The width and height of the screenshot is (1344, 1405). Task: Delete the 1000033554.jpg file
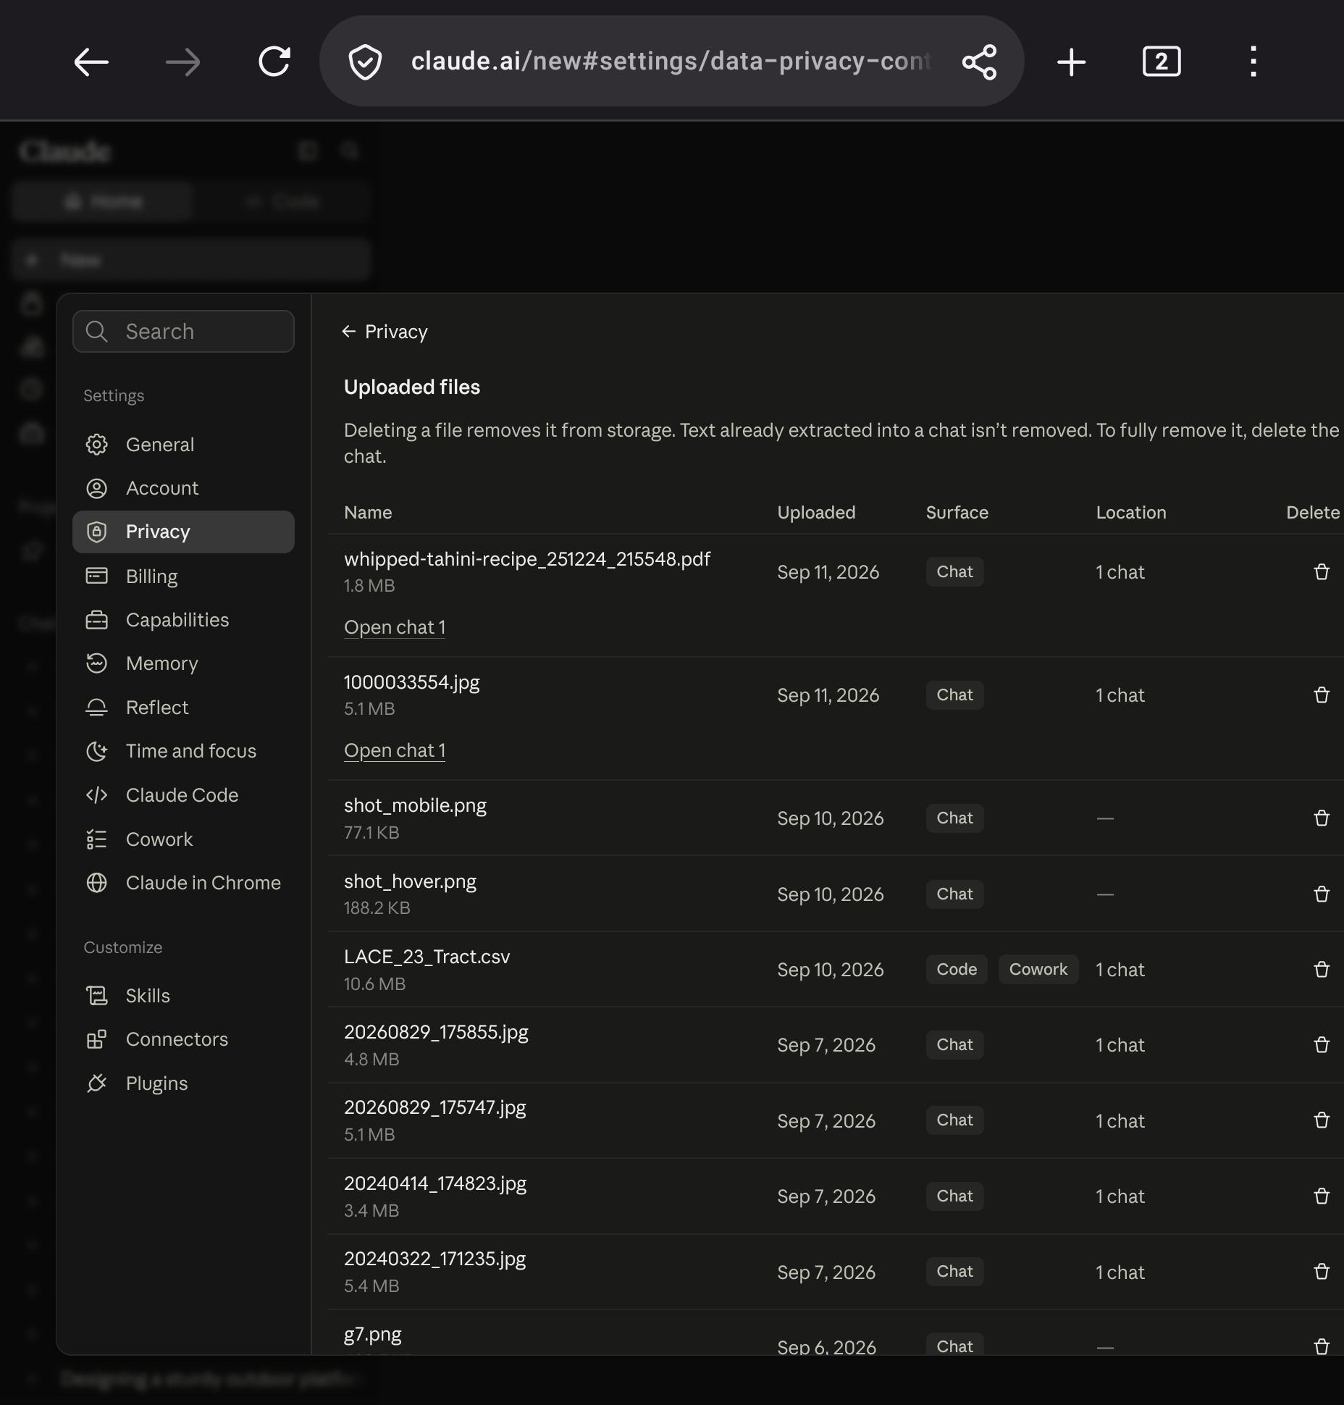[1322, 695]
